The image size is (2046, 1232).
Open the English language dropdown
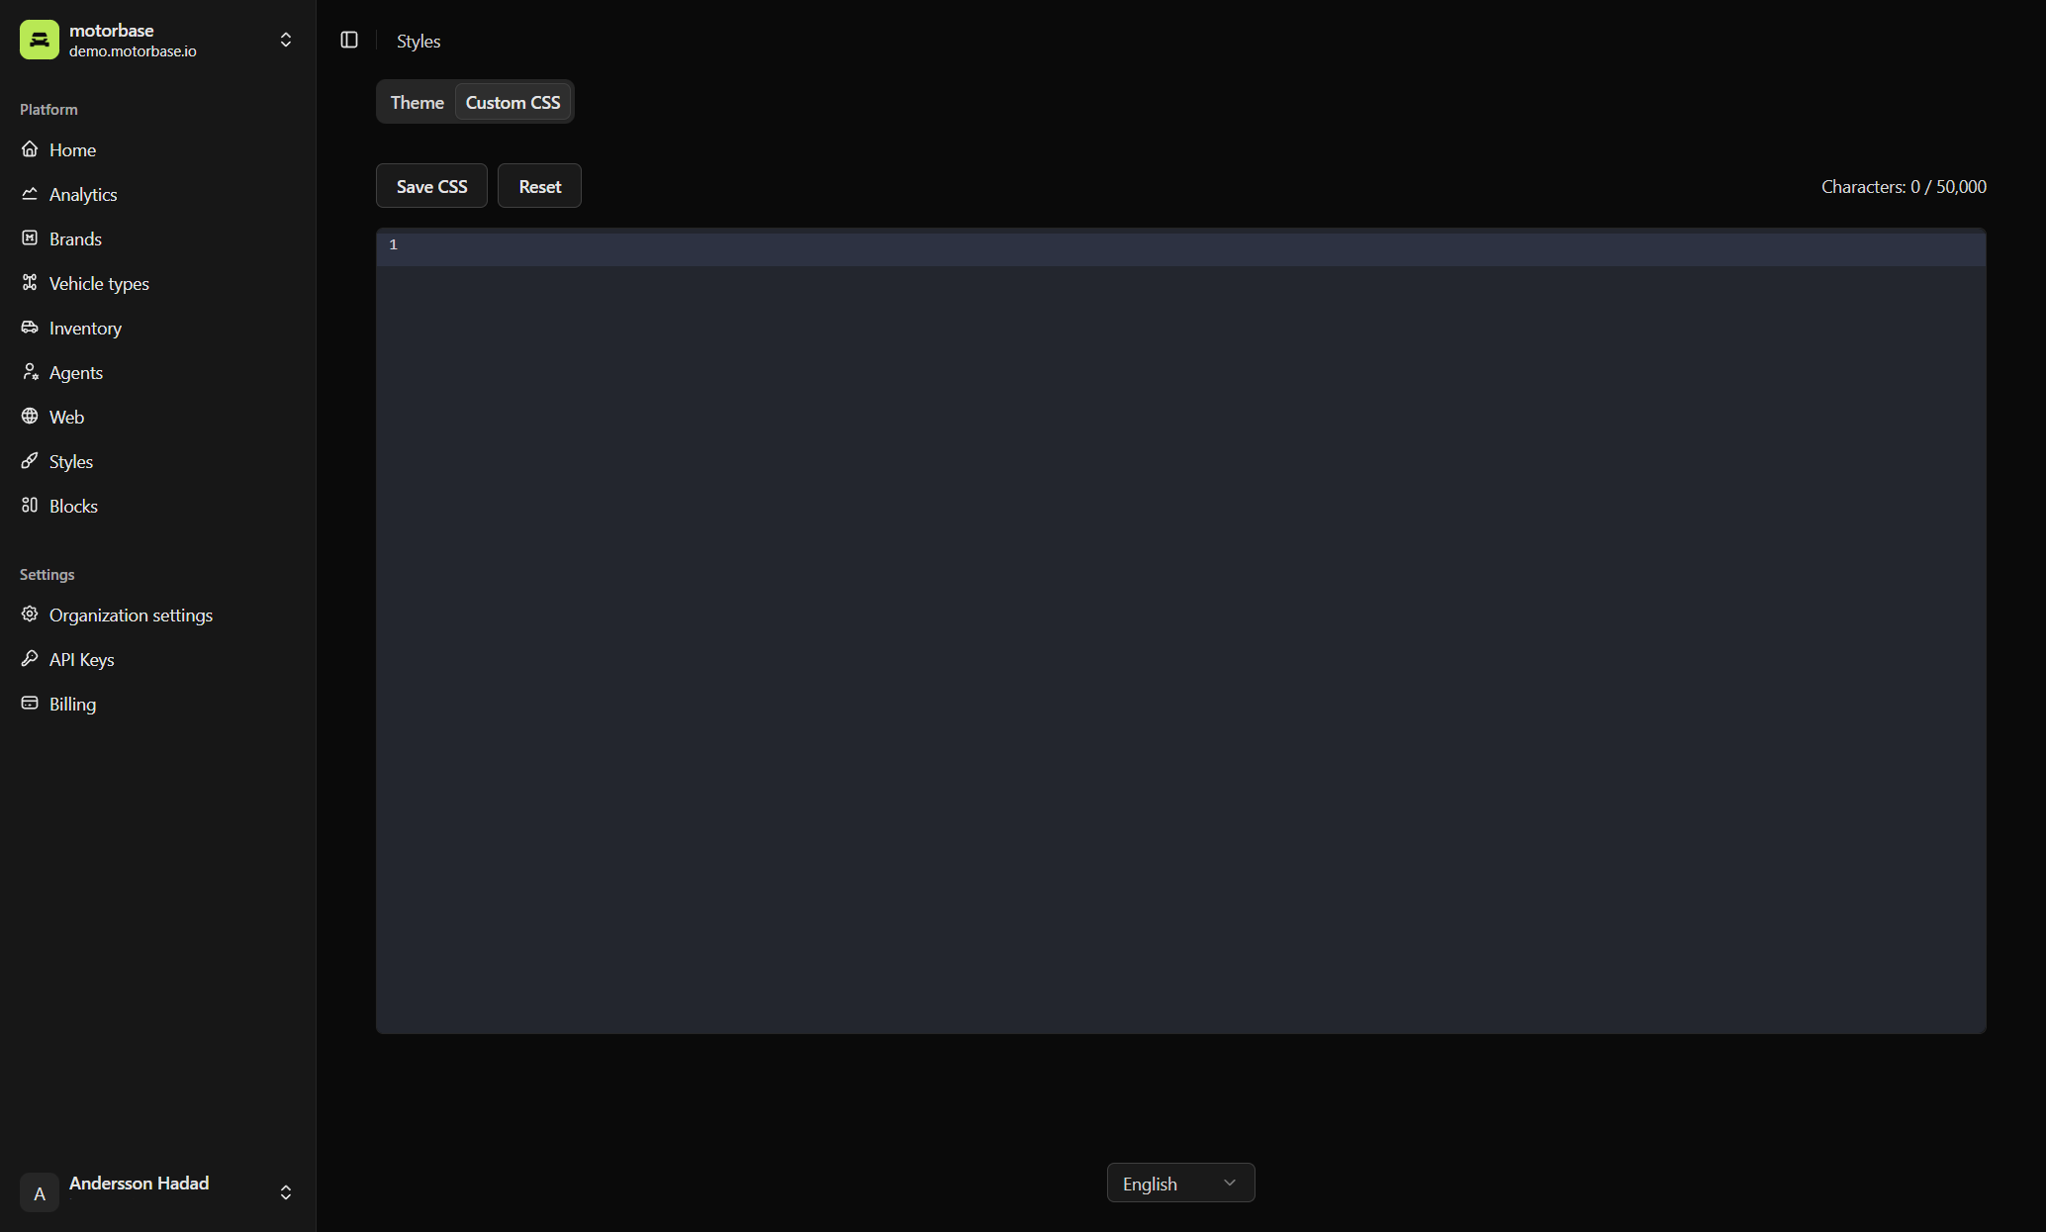(x=1180, y=1183)
